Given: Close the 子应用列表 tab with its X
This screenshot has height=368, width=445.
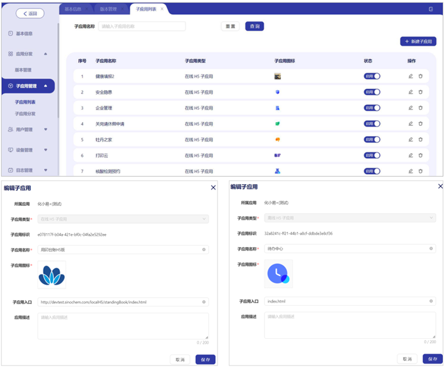Looking at the screenshot, I should pyautogui.click(x=162, y=9).
